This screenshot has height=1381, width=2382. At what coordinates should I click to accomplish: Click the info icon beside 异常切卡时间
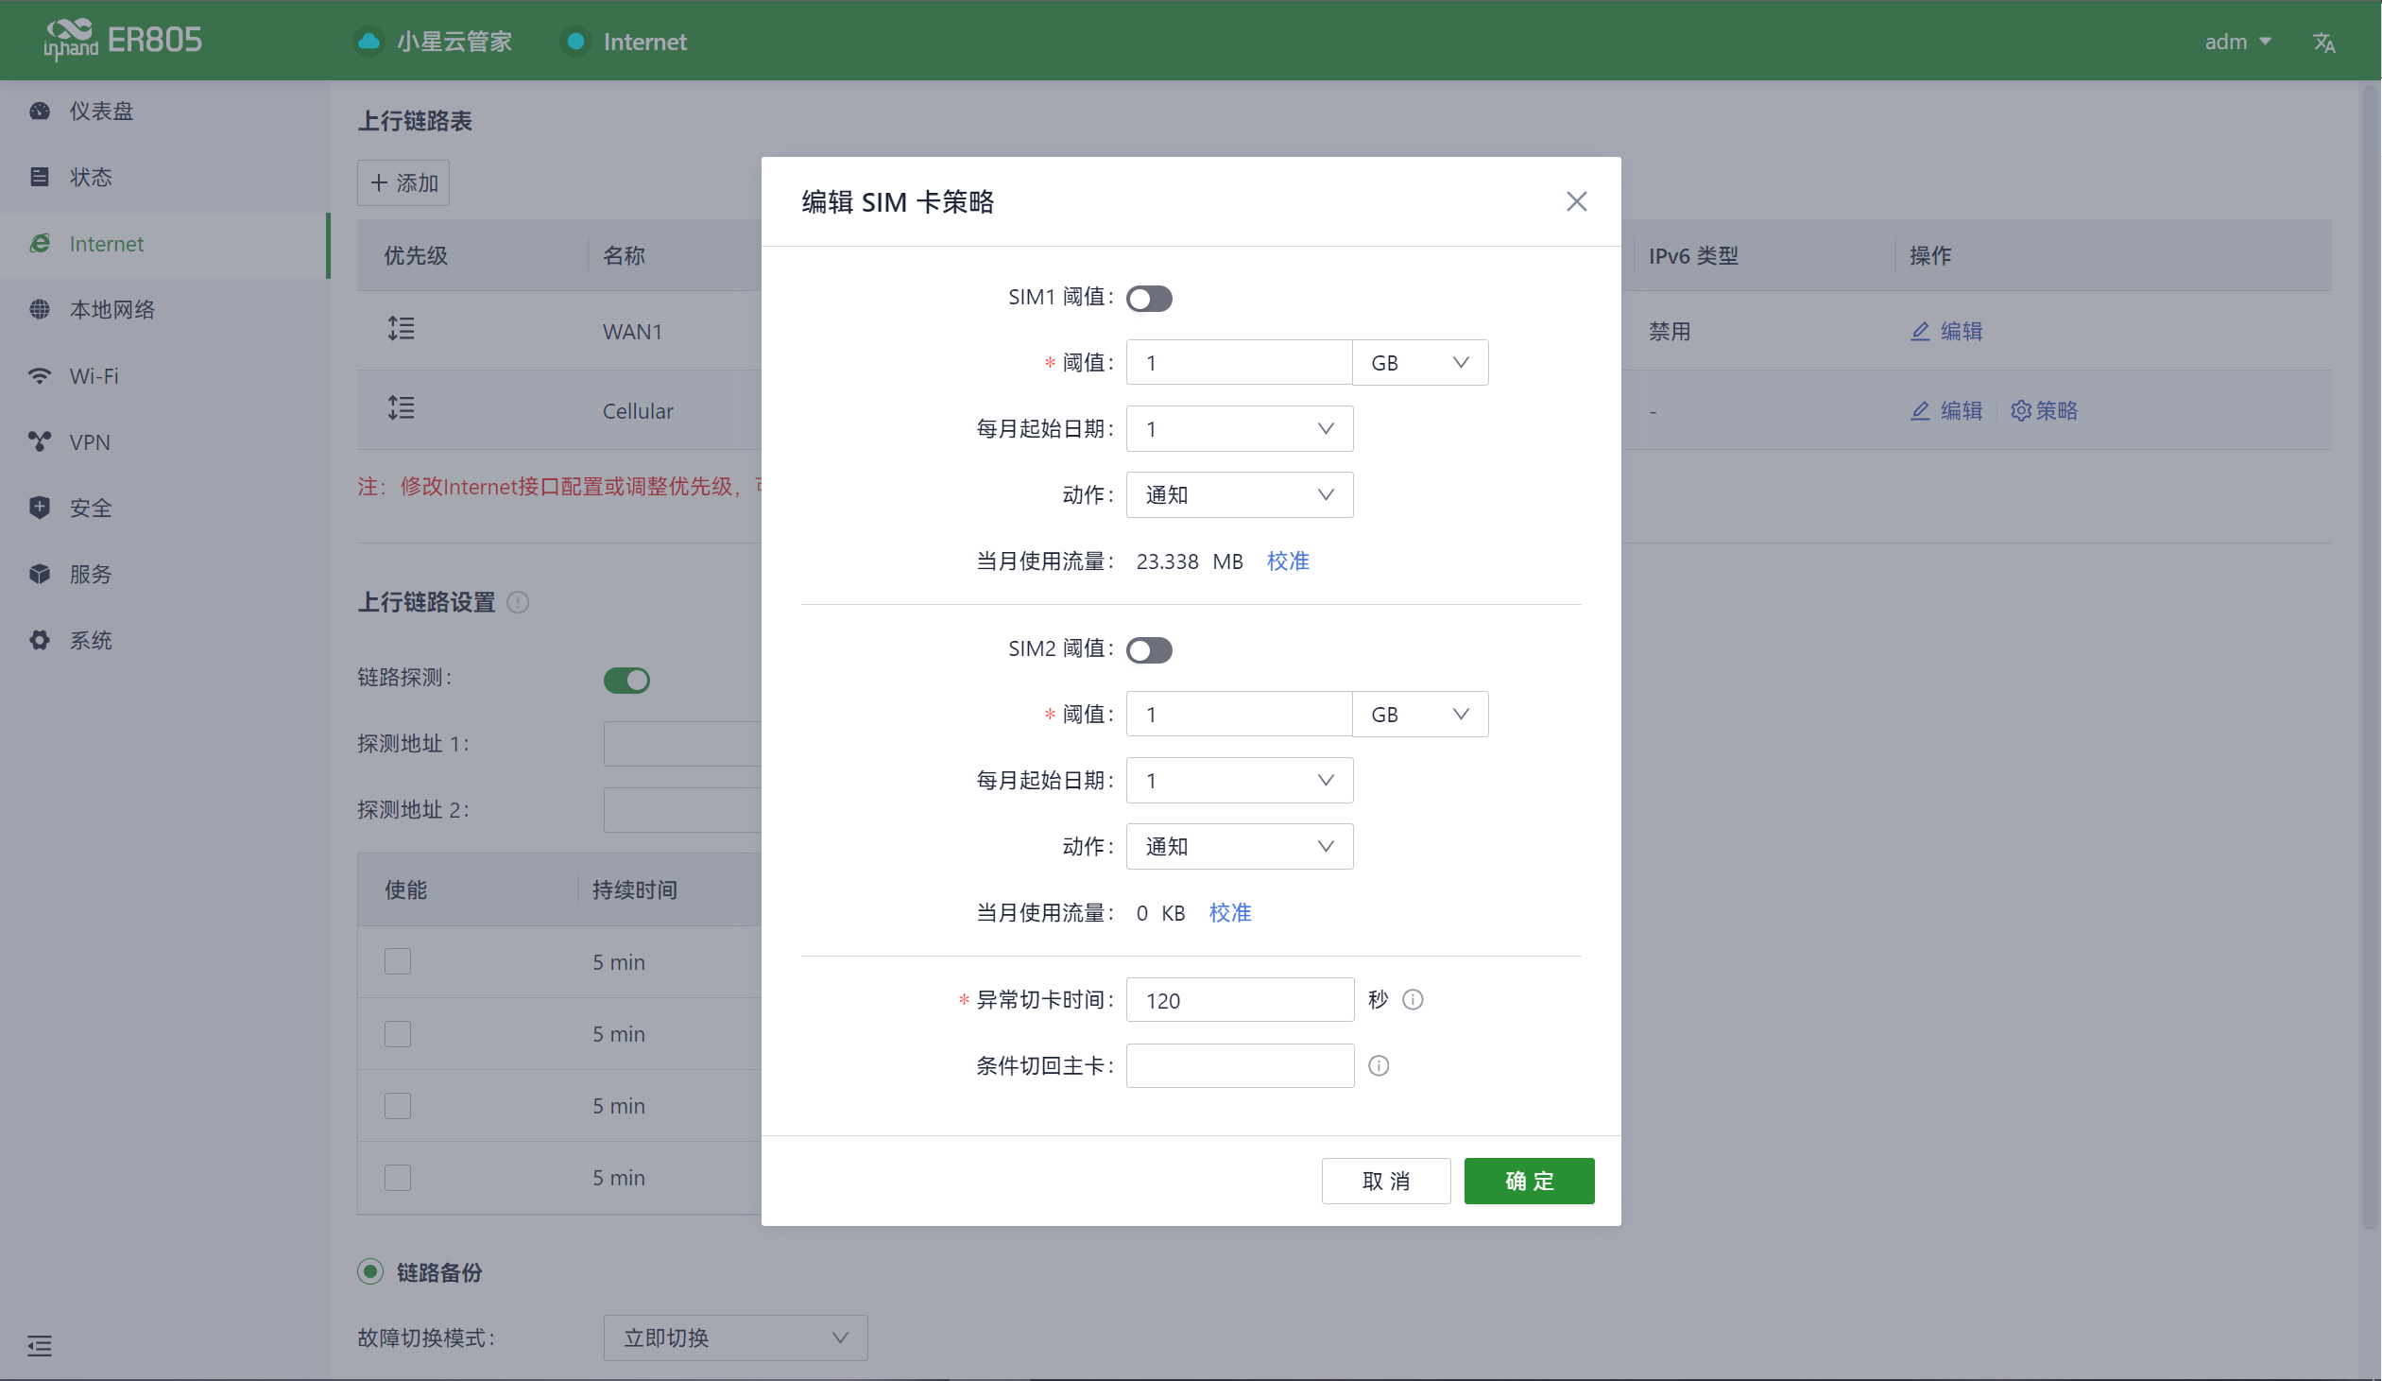[1413, 1000]
